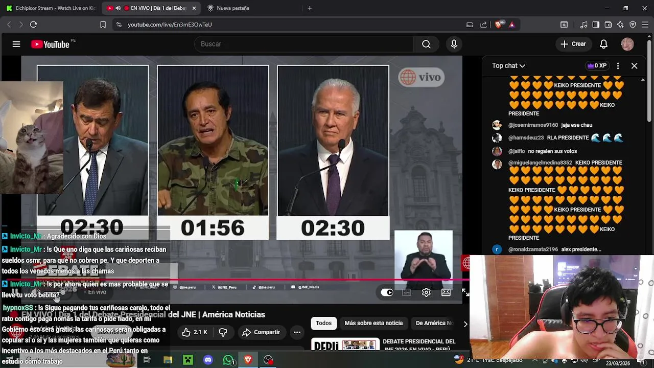Viewport: 654px width, 368px height.
Task: Open YouTube notifications bell
Action: point(603,44)
